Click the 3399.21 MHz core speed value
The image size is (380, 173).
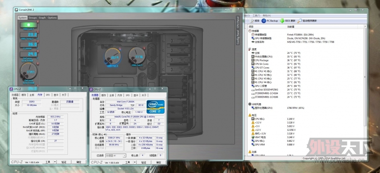[114, 138]
